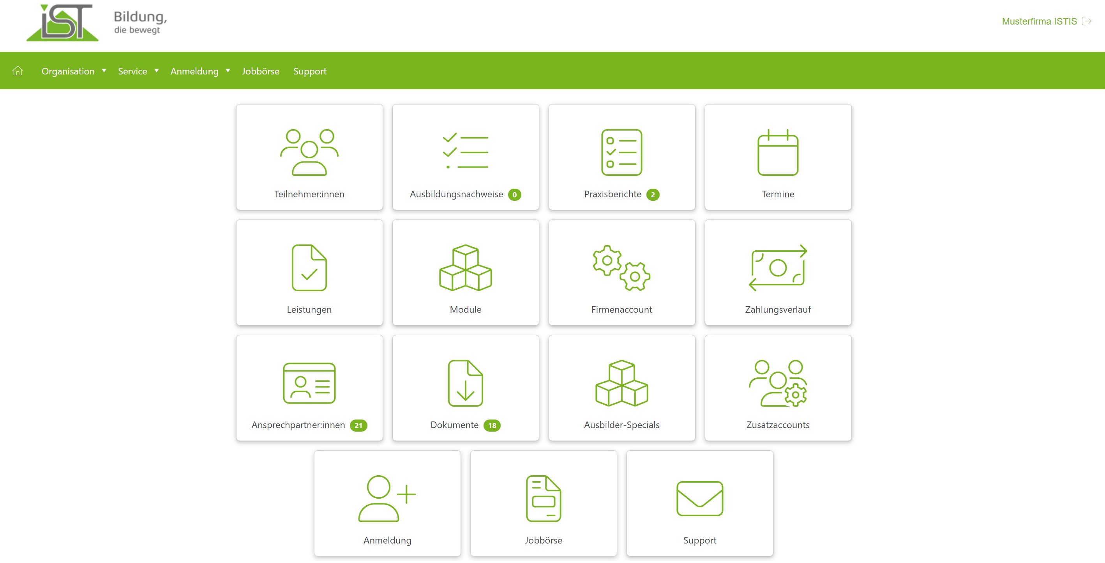
Task: Open Praxisberichte report list icon
Action: coord(621,152)
